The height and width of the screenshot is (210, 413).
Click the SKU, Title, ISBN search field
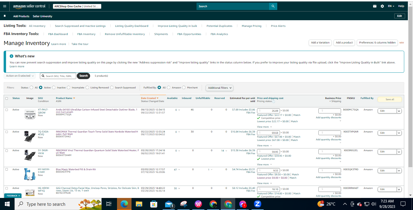click(x=58, y=76)
